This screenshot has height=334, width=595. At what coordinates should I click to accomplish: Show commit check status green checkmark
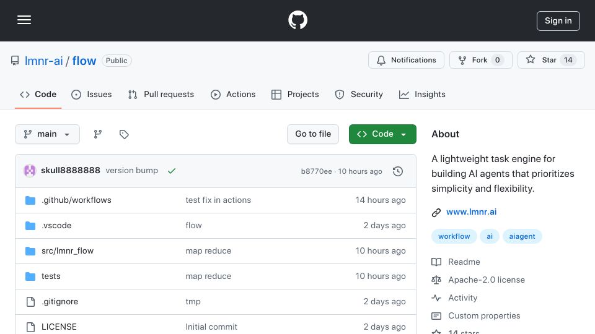tap(172, 171)
